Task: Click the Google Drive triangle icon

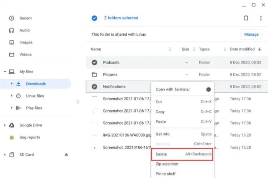Action: tap(11, 125)
